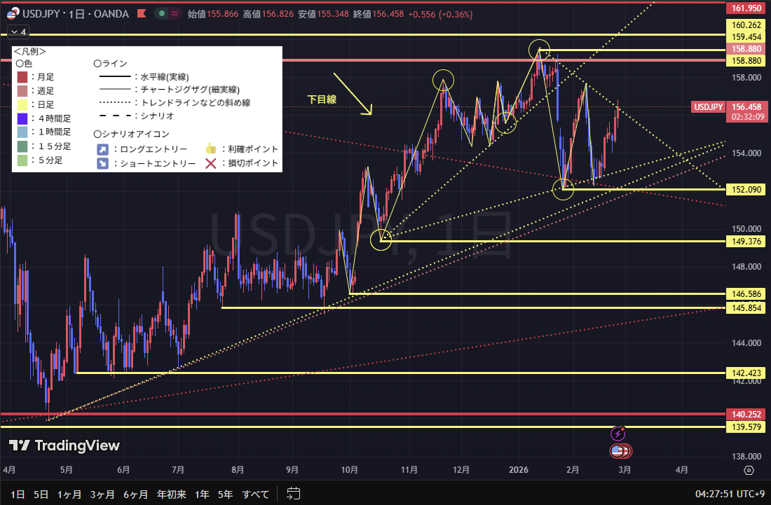Screen dimensions: 771x505
Task: Click the US flag economic event icon
Action: click(618, 450)
